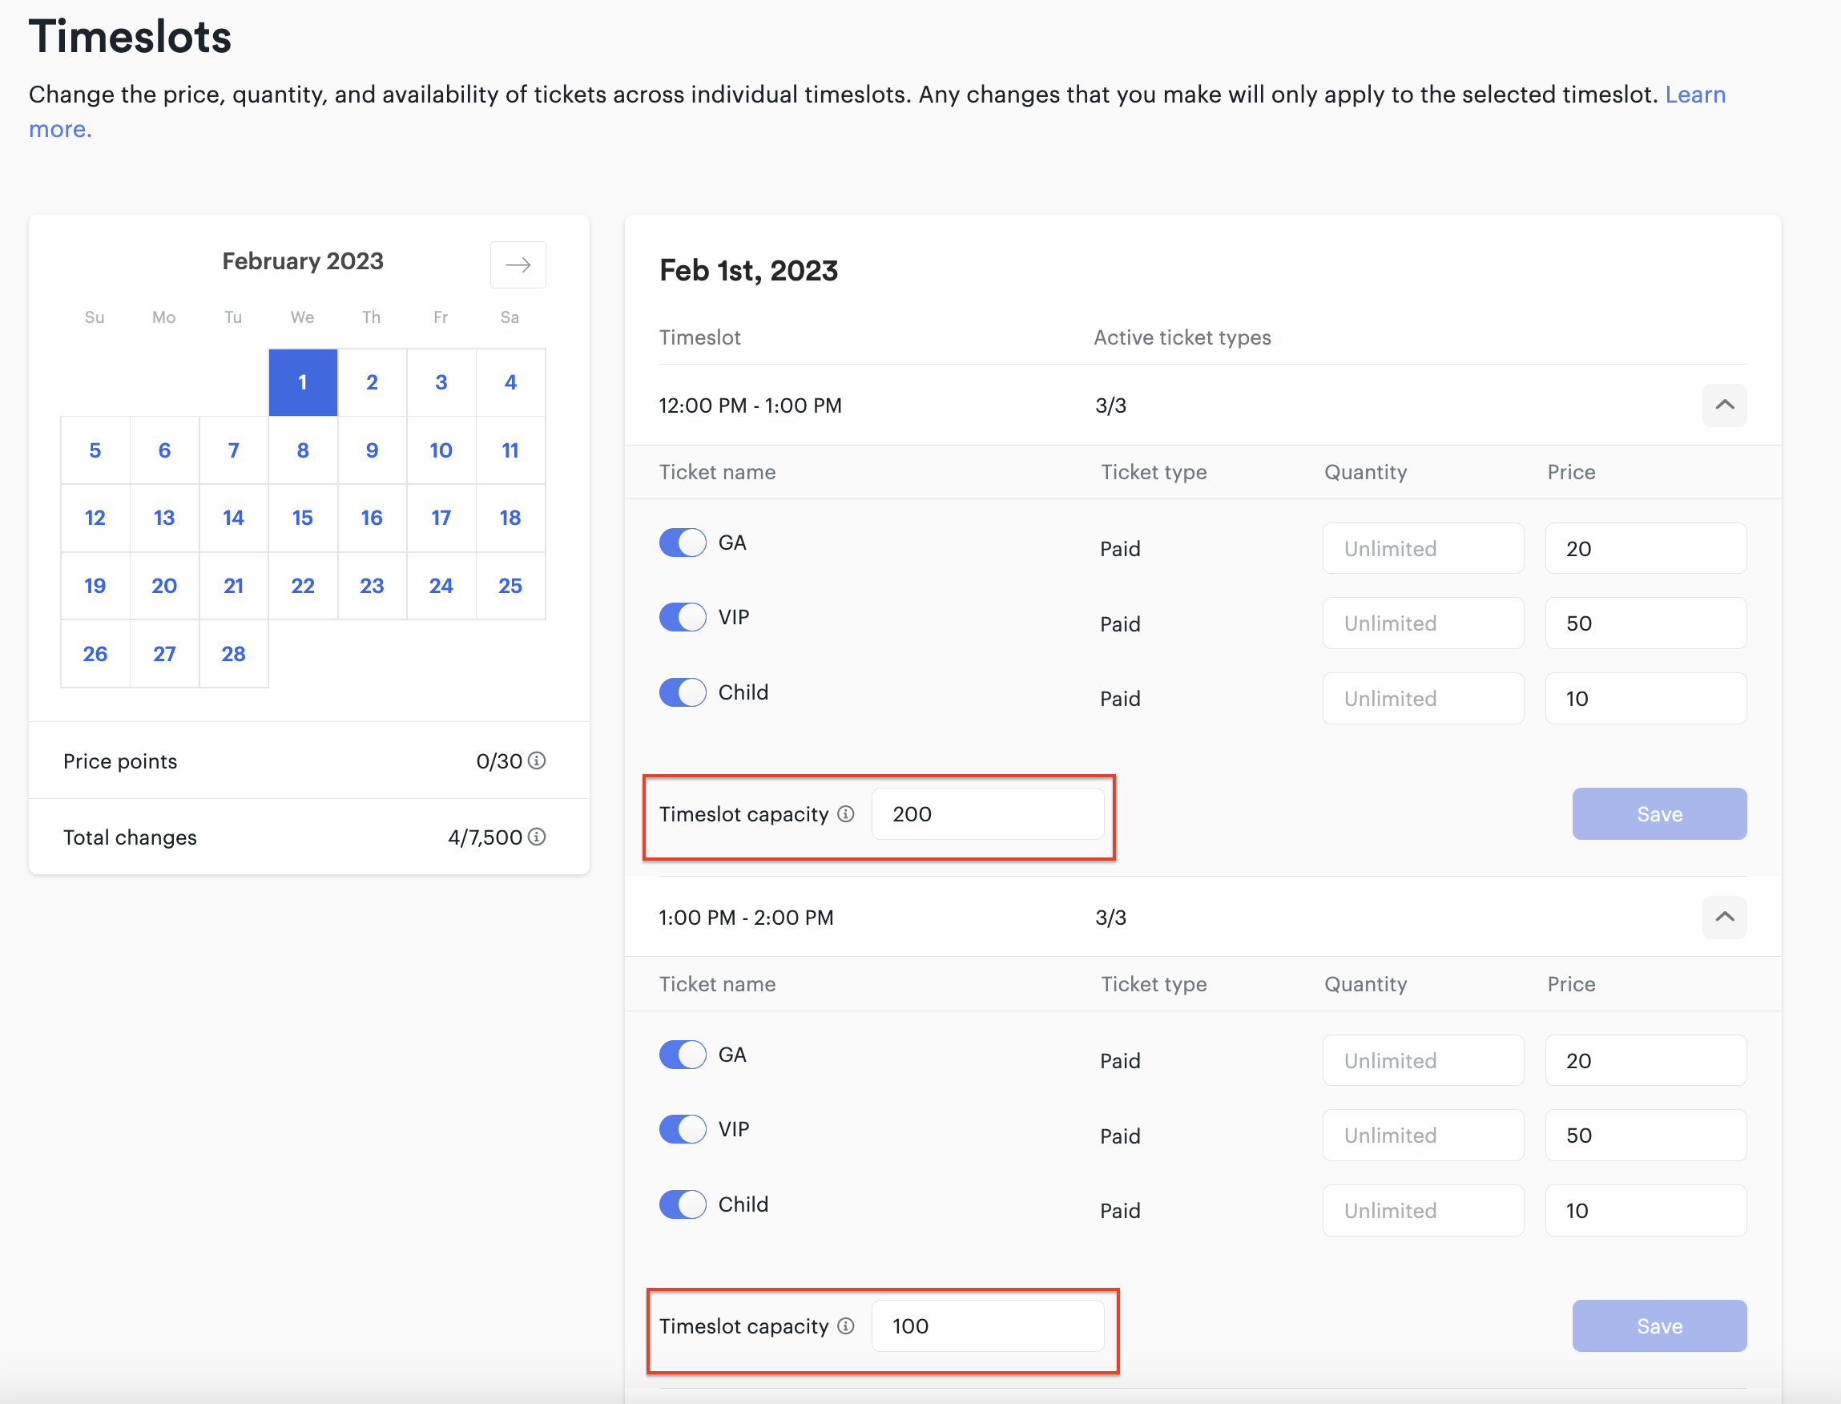The height and width of the screenshot is (1404, 1841).
Task: Select February 28 on the calendar
Action: [x=234, y=654]
